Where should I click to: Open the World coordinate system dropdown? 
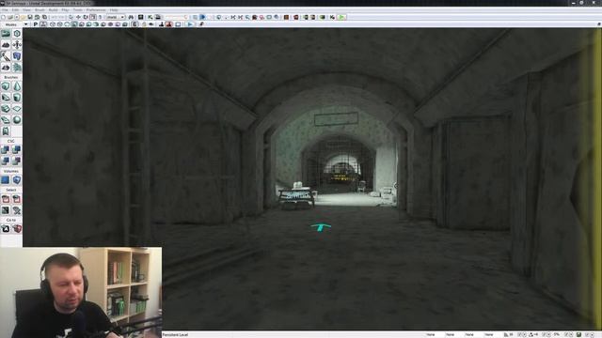(x=115, y=17)
